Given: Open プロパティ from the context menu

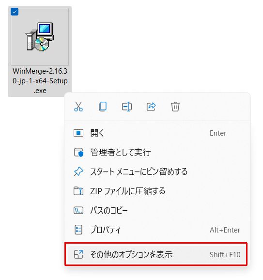Looking at the screenshot, I should [x=155, y=230].
